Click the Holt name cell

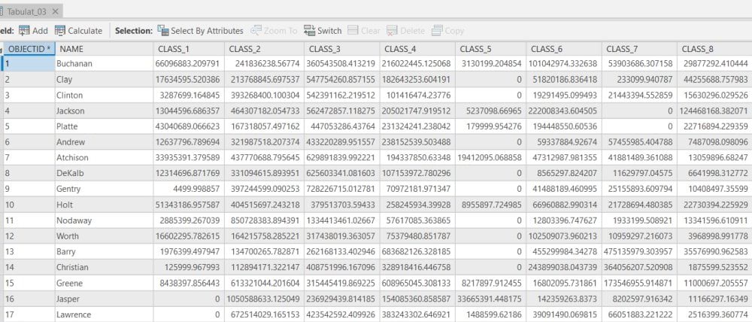(x=105, y=205)
